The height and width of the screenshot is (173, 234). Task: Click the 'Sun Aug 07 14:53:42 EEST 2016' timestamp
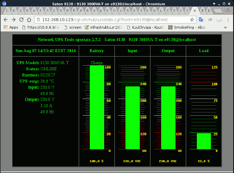46,51
